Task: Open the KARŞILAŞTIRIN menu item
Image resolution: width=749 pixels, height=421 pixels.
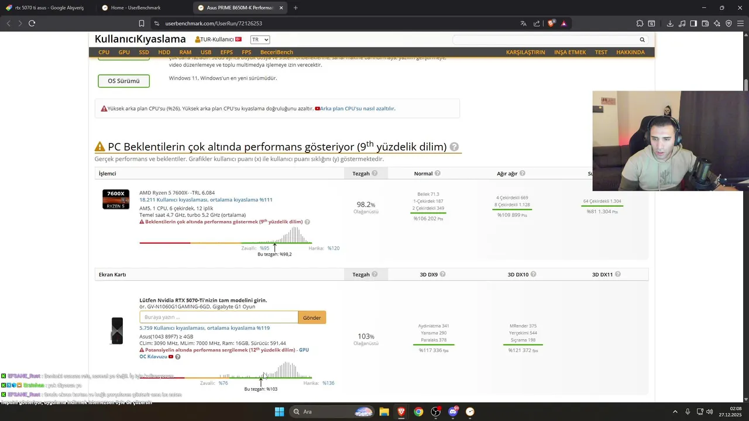Action: coord(525,52)
